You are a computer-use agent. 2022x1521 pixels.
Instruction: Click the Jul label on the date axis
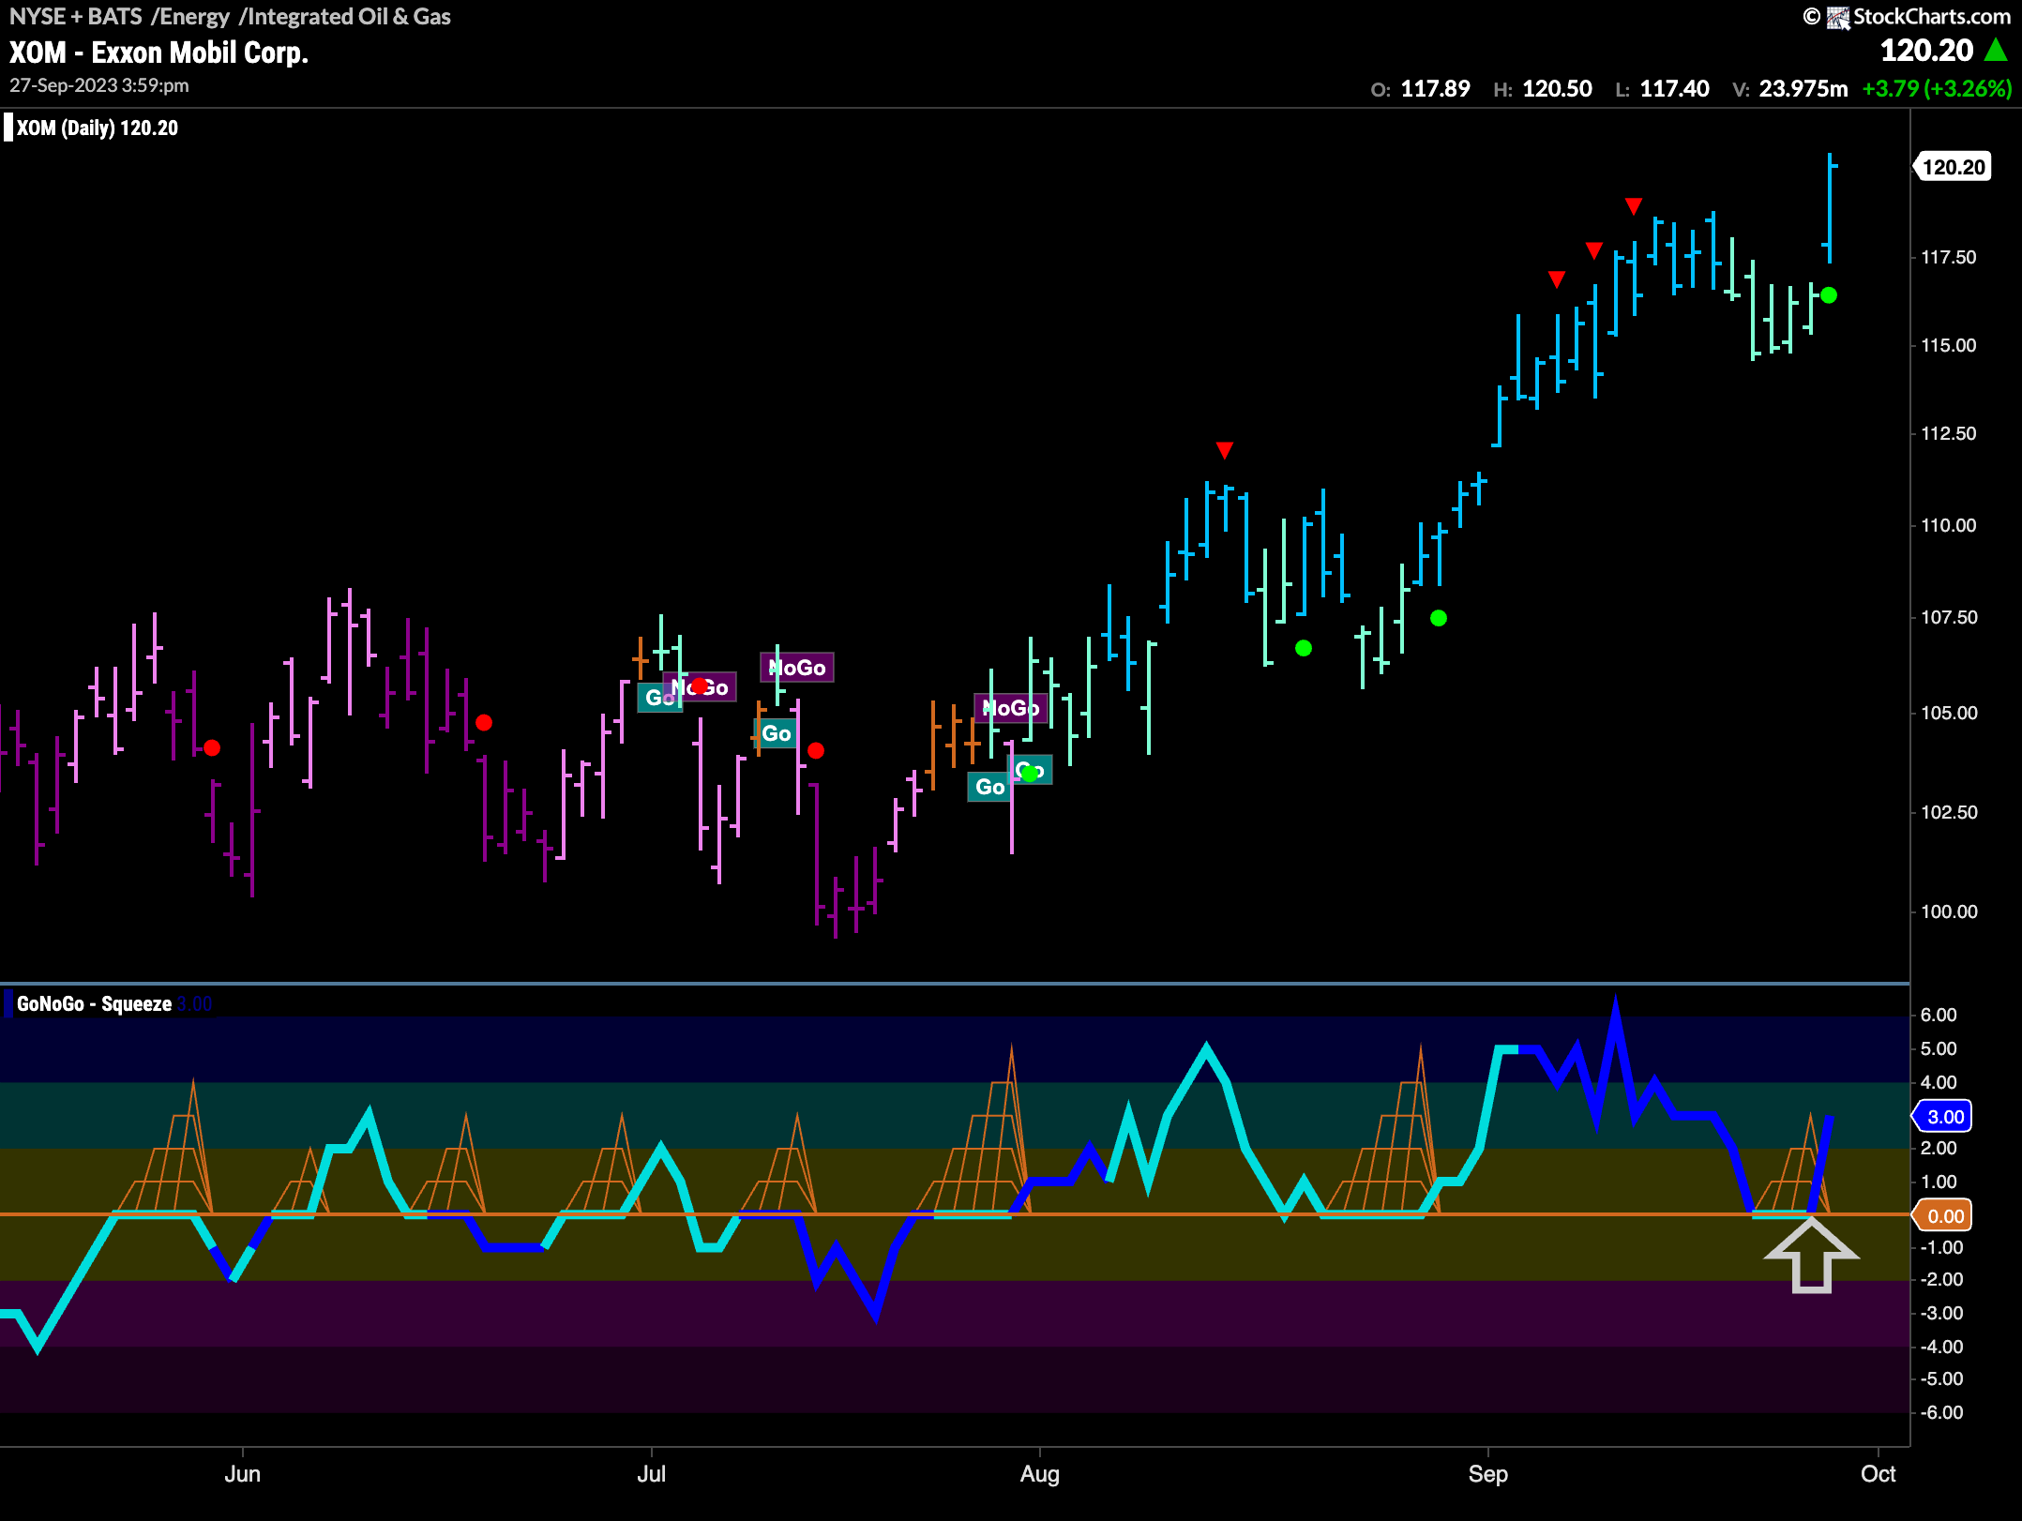coord(652,1473)
